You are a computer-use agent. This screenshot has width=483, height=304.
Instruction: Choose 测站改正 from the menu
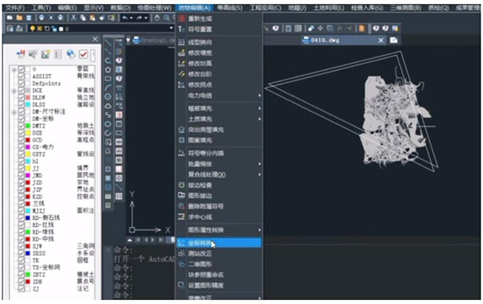point(219,253)
